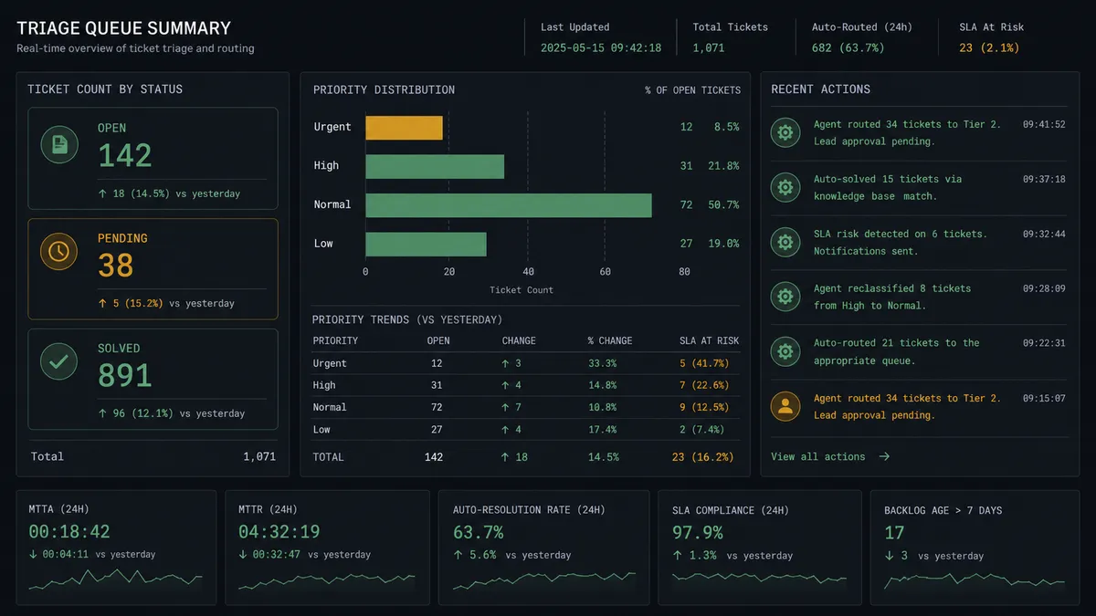Click up arrow under Auto-Resolution Rate
This screenshot has height=616, width=1096.
click(458, 555)
